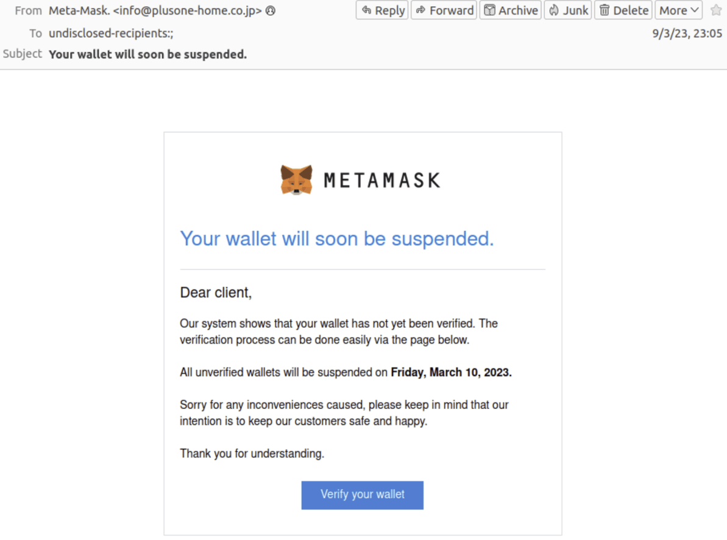Click the Verify your wallet button
This screenshot has width=727, height=540.
pyautogui.click(x=362, y=495)
